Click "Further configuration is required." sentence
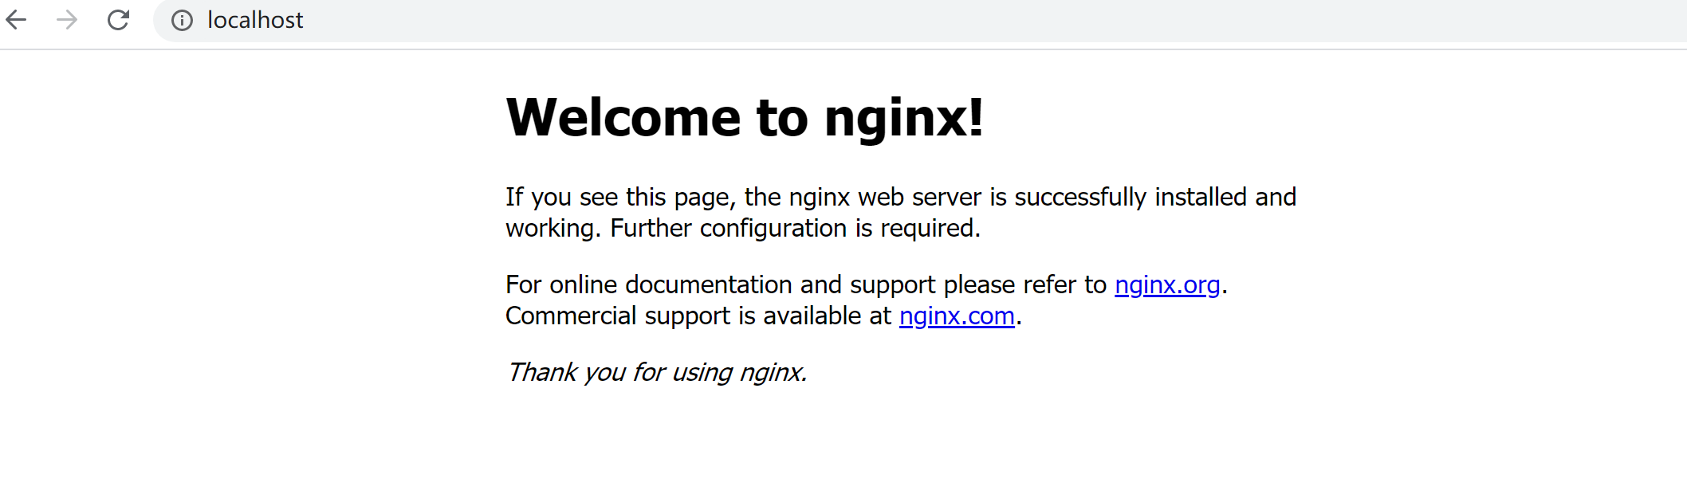 795,228
